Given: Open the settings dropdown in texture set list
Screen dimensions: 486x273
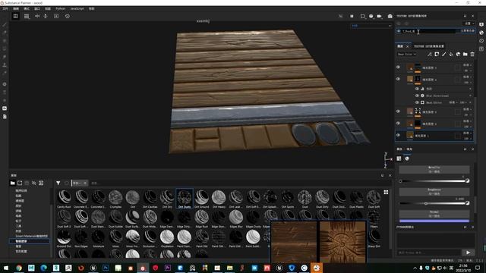Looking at the screenshot, I should click(x=469, y=24).
